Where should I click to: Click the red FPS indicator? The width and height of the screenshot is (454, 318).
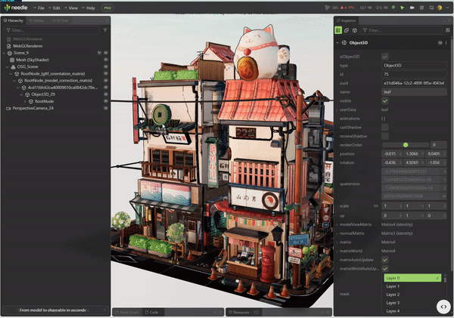point(347,8)
